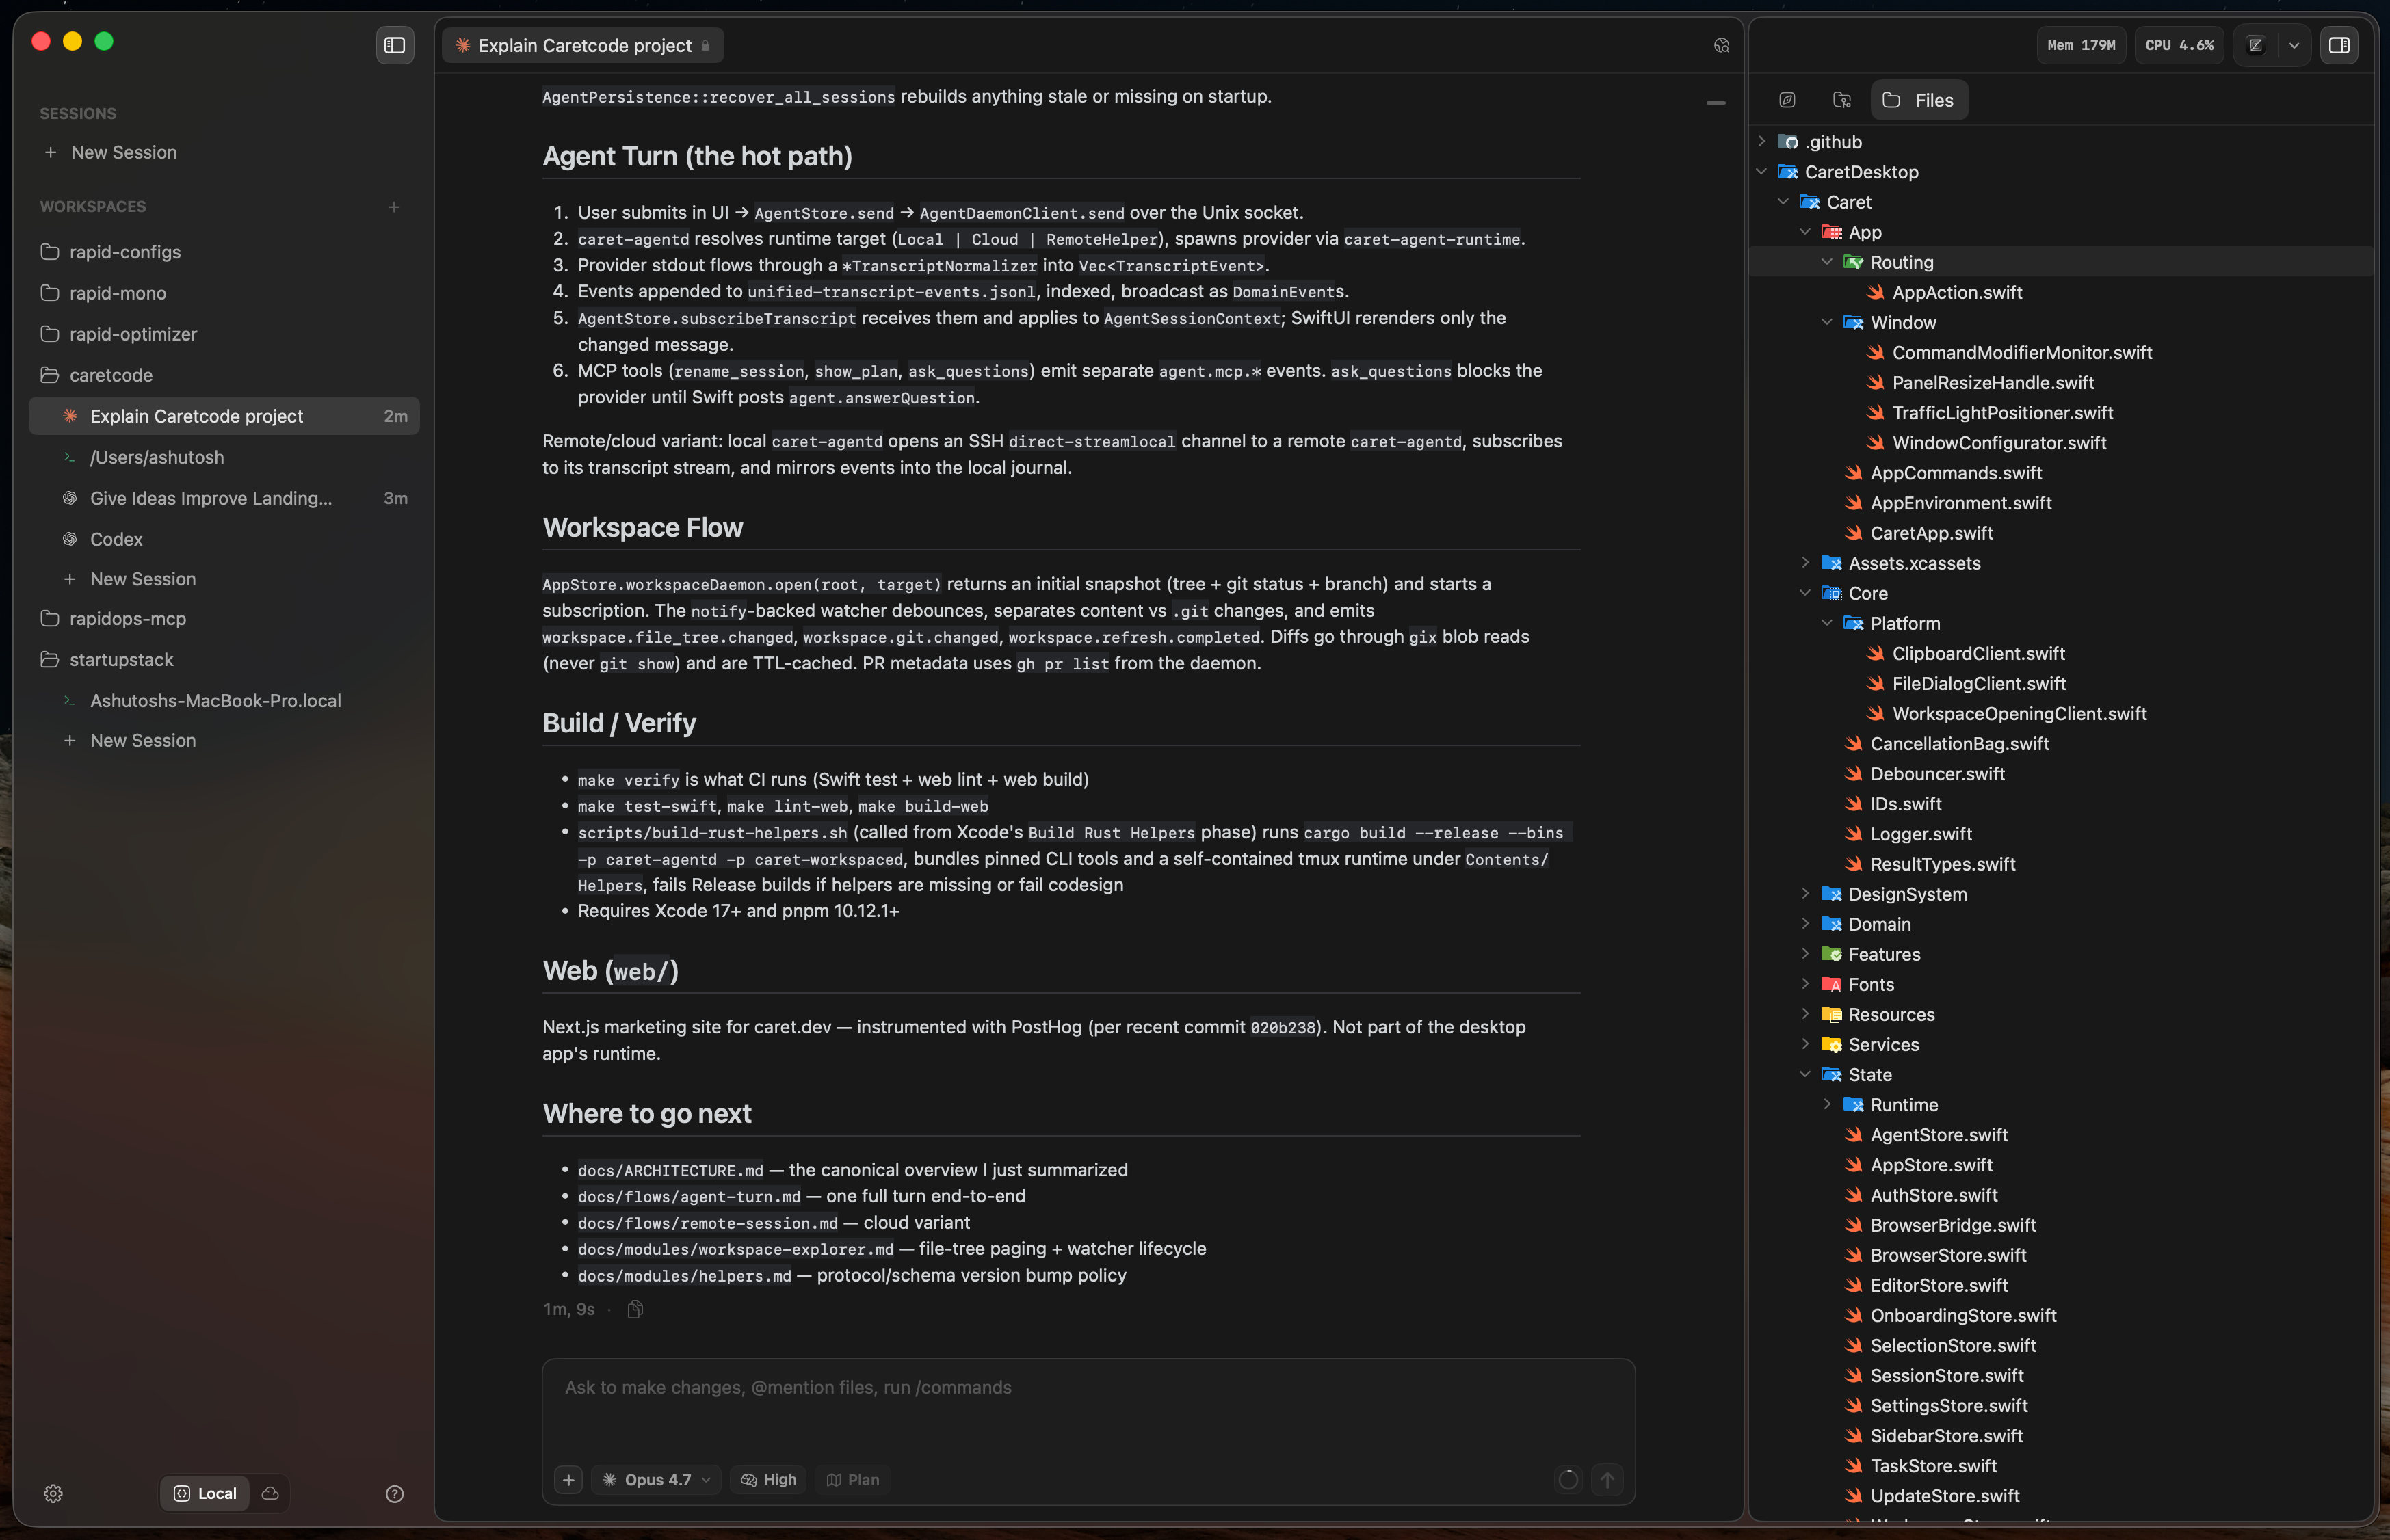
Task: Open the Codex session
Action: coord(116,539)
